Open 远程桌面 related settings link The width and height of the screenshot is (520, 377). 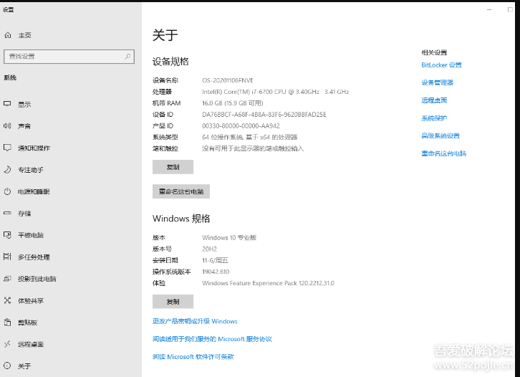(x=434, y=100)
